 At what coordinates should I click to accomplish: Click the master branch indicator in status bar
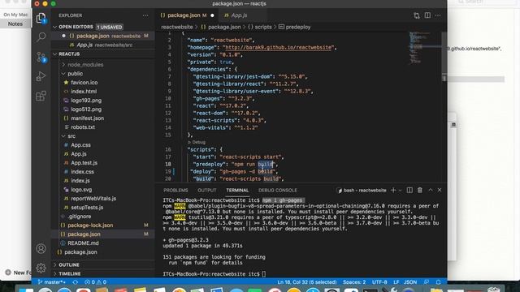(x=51, y=282)
